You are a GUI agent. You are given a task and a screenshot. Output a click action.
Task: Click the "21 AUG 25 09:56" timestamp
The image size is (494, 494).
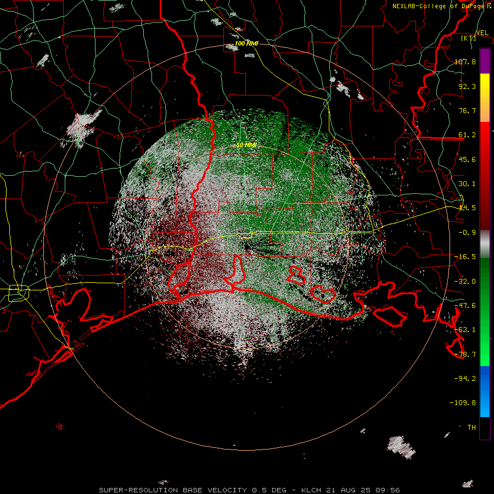[363, 490]
